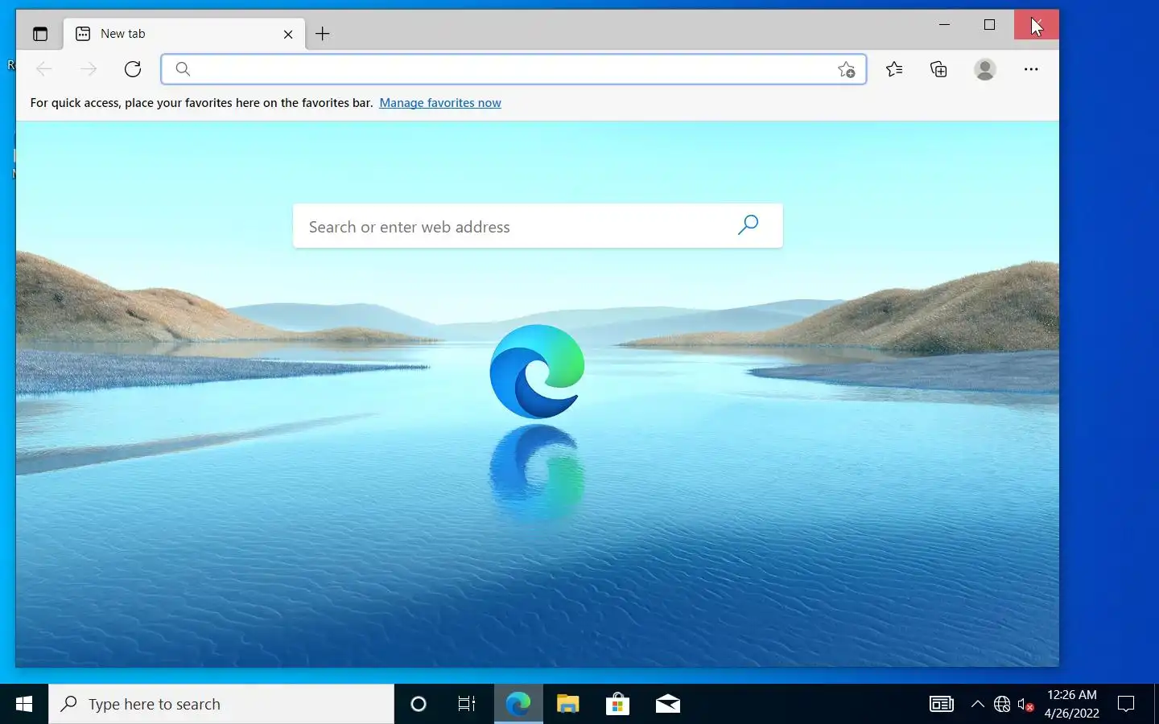Open Mail app from taskbar
The width and height of the screenshot is (1159, 724).
(x=667, y=705)
